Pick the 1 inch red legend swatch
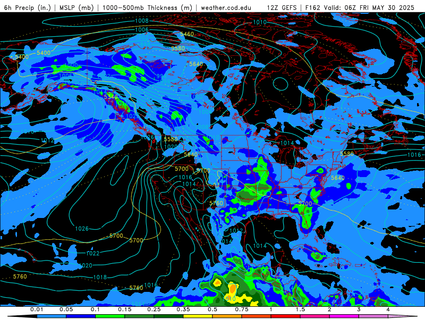Screen dimensions: 425x319 tap(286, 316)
